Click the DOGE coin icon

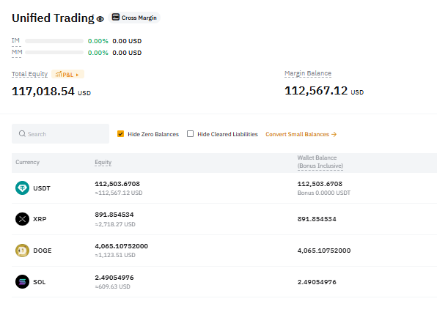tap(22, 251)
